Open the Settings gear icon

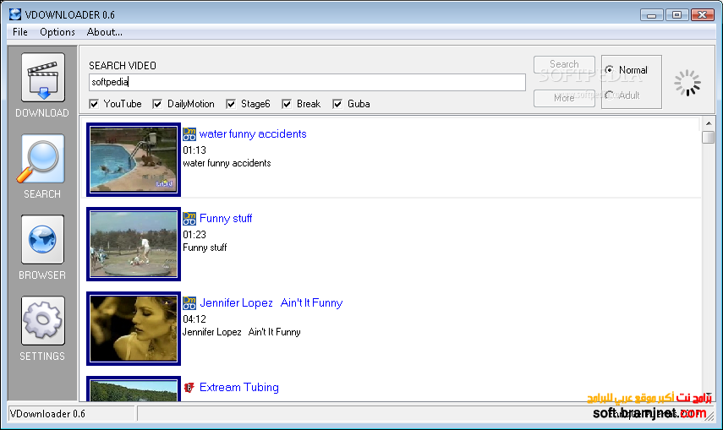click(x=42, y=322)
